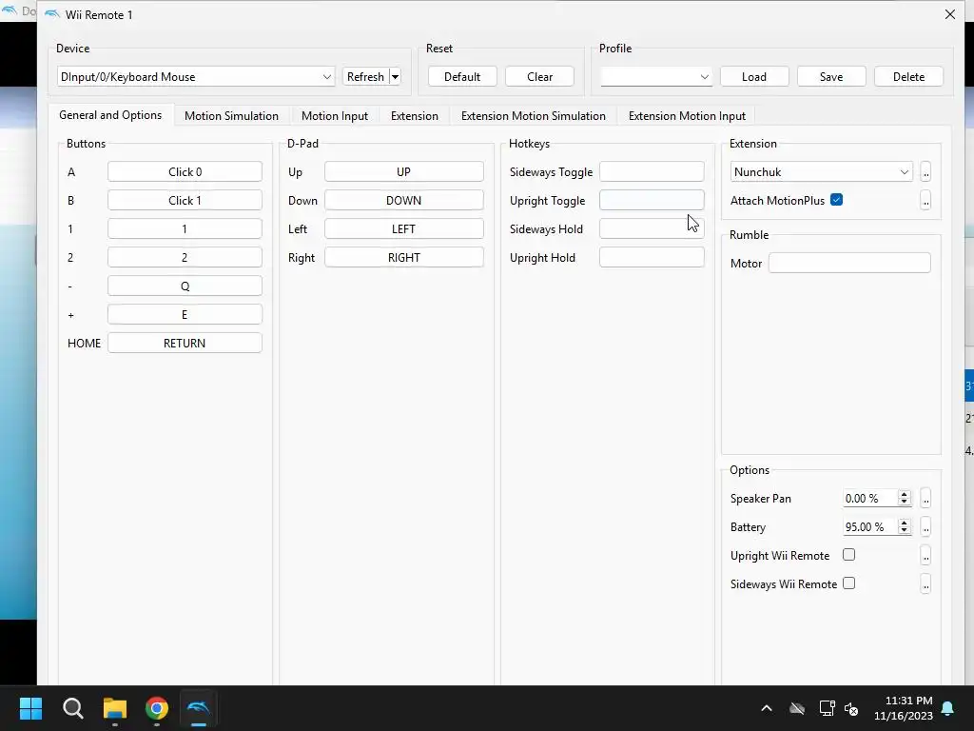
Task: Switch to General and Options tab
Action: (110, 115)
